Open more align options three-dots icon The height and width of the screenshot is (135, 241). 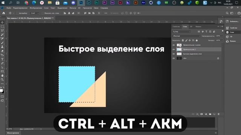106,13
